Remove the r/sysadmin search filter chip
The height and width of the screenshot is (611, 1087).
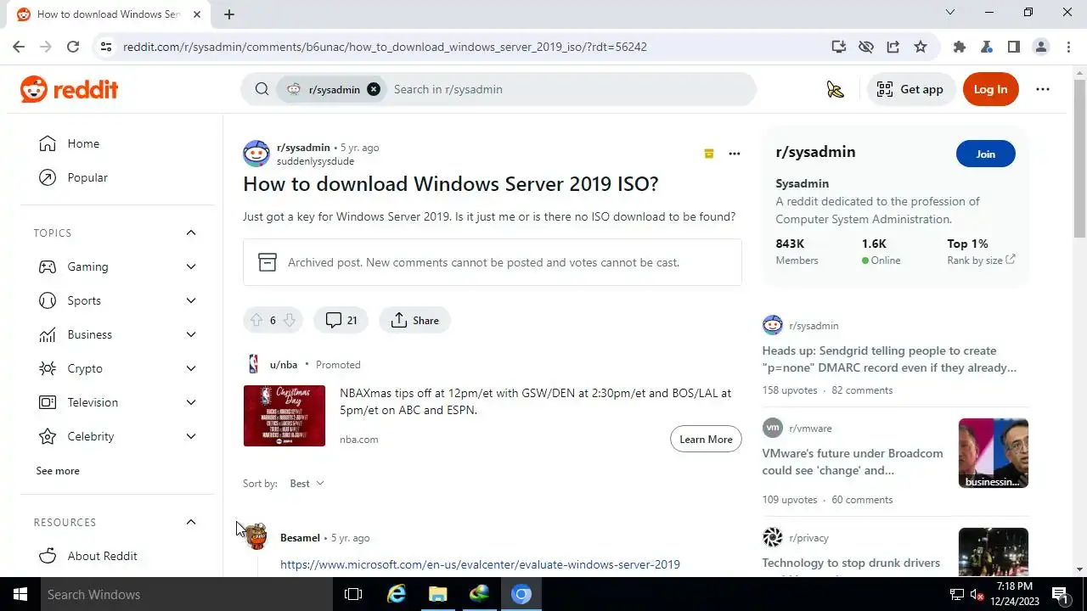tap(374, 89)
